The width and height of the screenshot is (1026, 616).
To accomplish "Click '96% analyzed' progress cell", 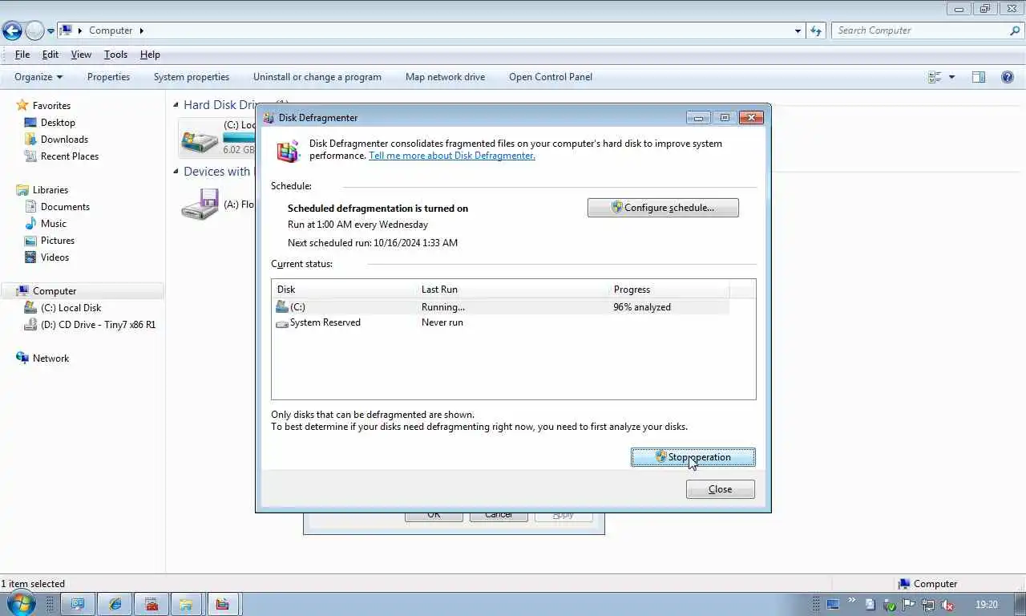I will (642, 307).
